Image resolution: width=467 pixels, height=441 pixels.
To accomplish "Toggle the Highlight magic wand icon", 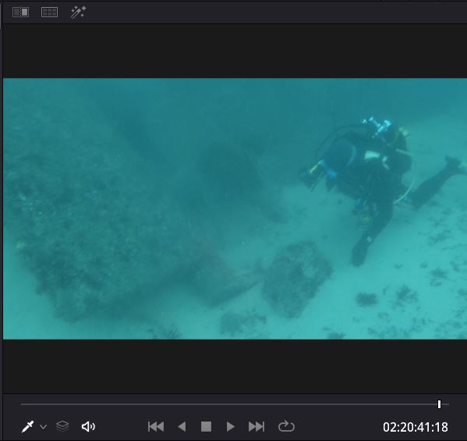I will [x=78, y=12].
